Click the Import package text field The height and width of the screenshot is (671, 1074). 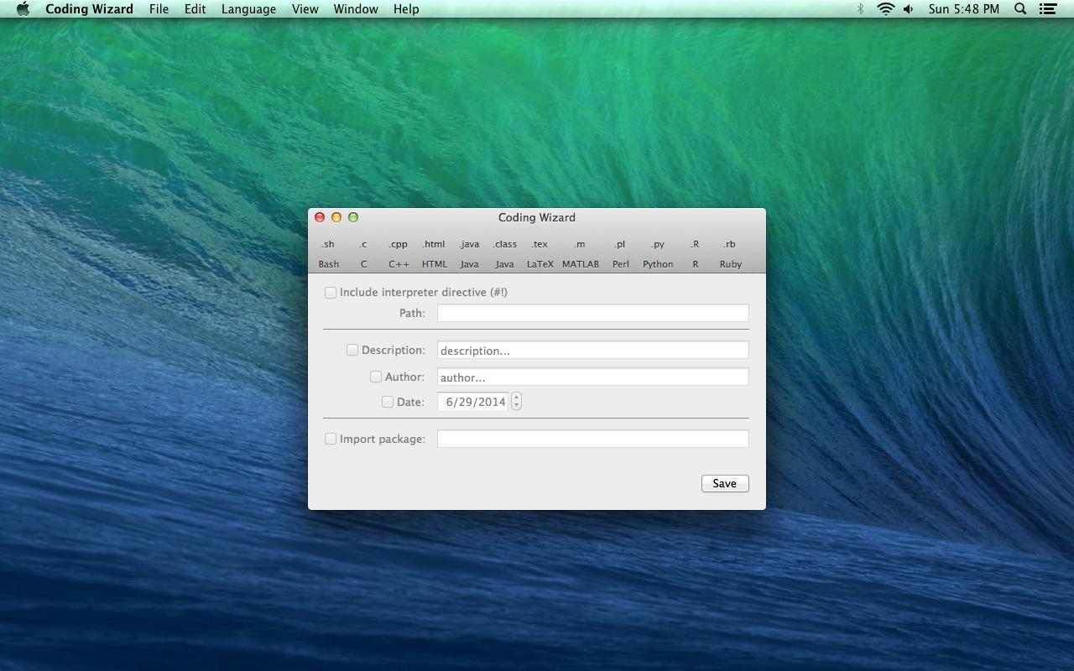click(592, 439)
